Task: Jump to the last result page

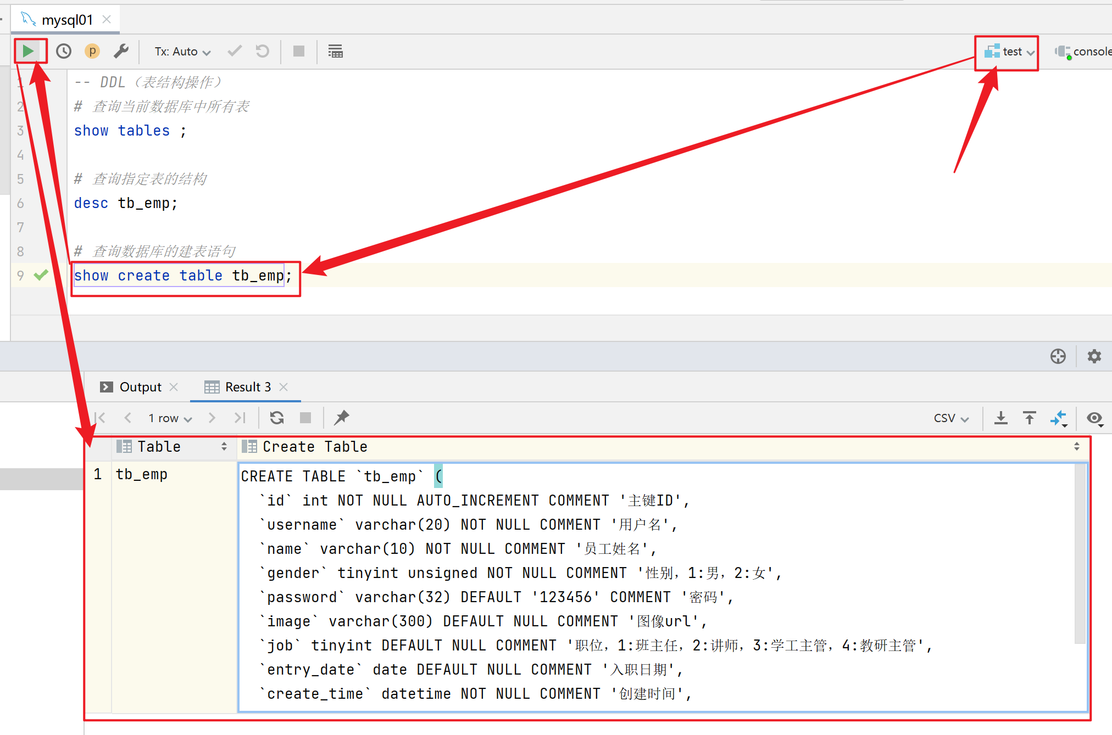Action: click(240, 418)
